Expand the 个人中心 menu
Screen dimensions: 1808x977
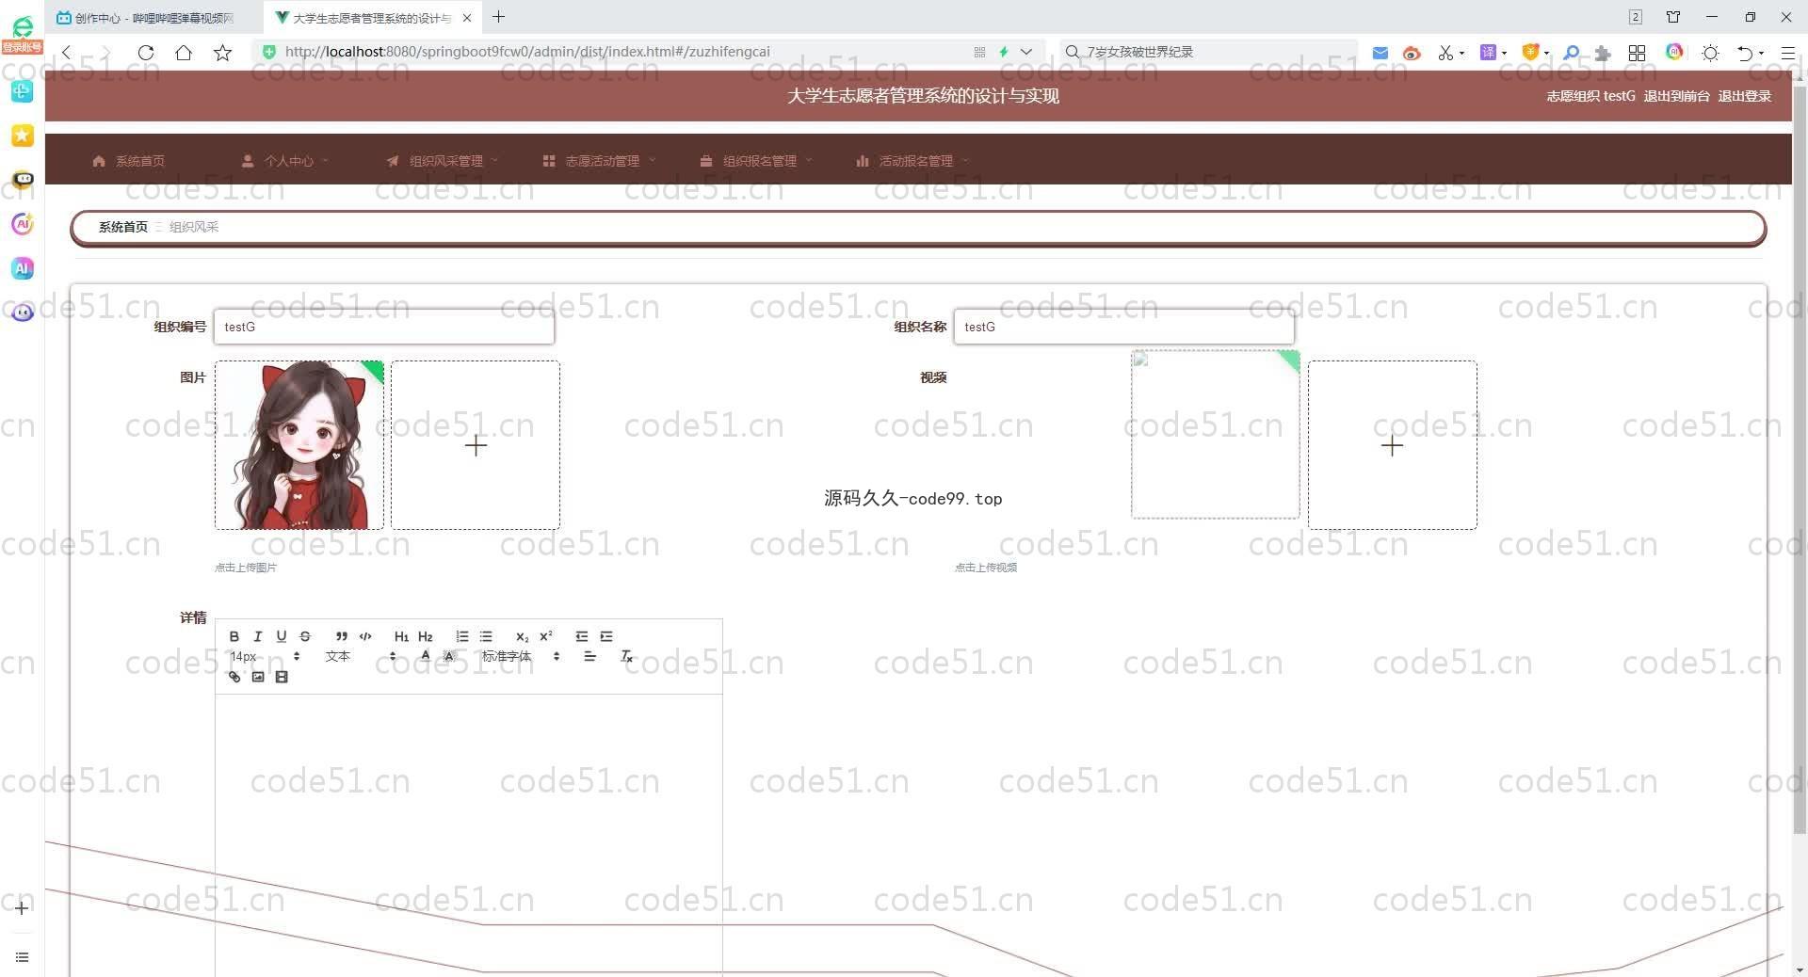[285, 161]
